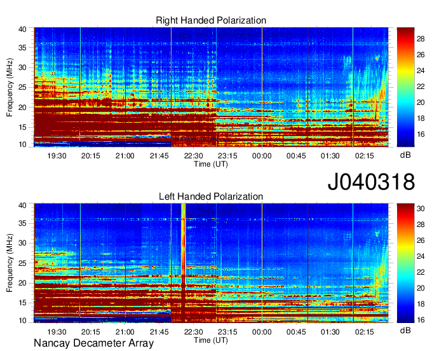The width and height of the screenshot is (432, 351).
Task: Click the "00:00" time tick of Left Handed plot
Action: pos(262,332)
